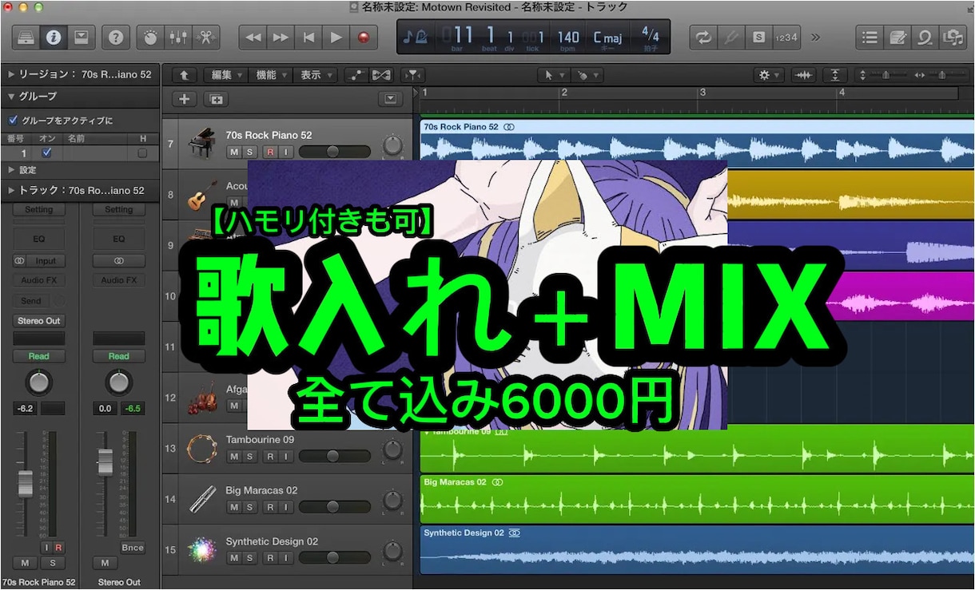Open the Media Browser button
This screenshot has width=975, height=590.
click(952, 37)
